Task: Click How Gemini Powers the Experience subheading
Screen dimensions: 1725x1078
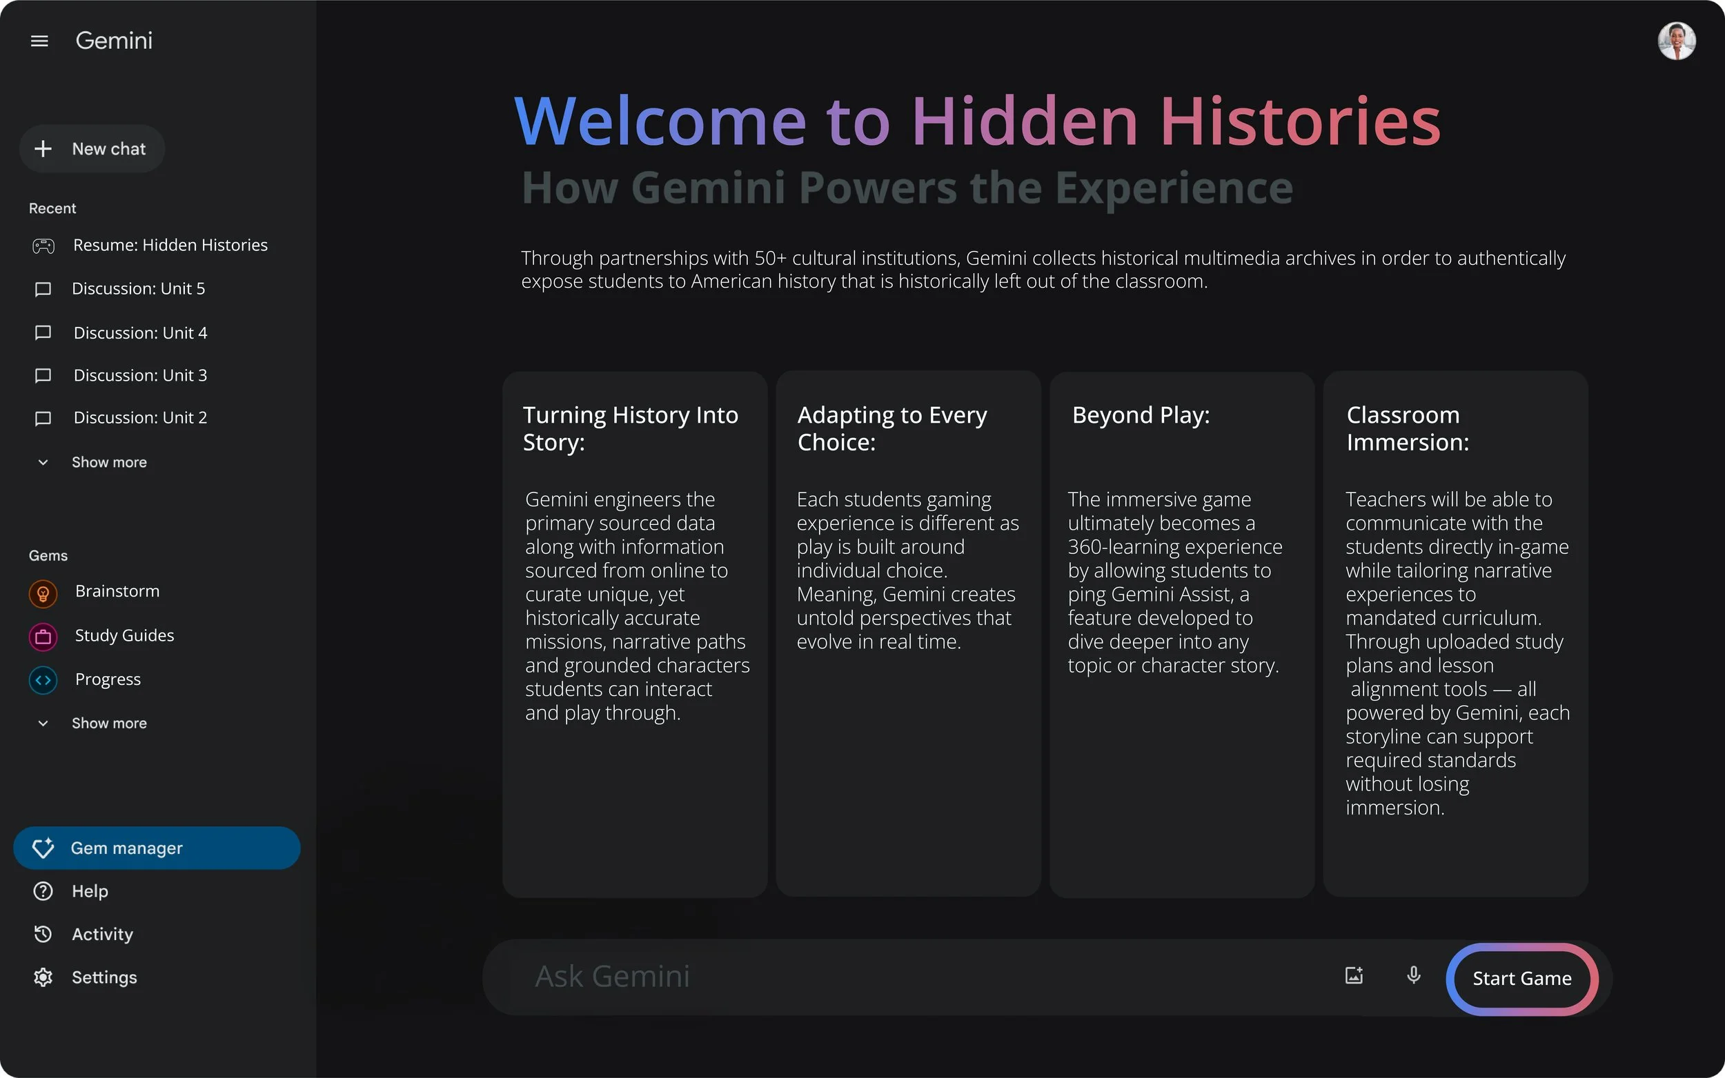Action: [907, 188]
